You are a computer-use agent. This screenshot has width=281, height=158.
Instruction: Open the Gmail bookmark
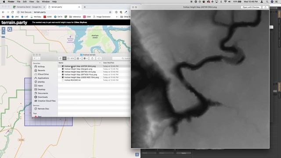pos(3,17)
